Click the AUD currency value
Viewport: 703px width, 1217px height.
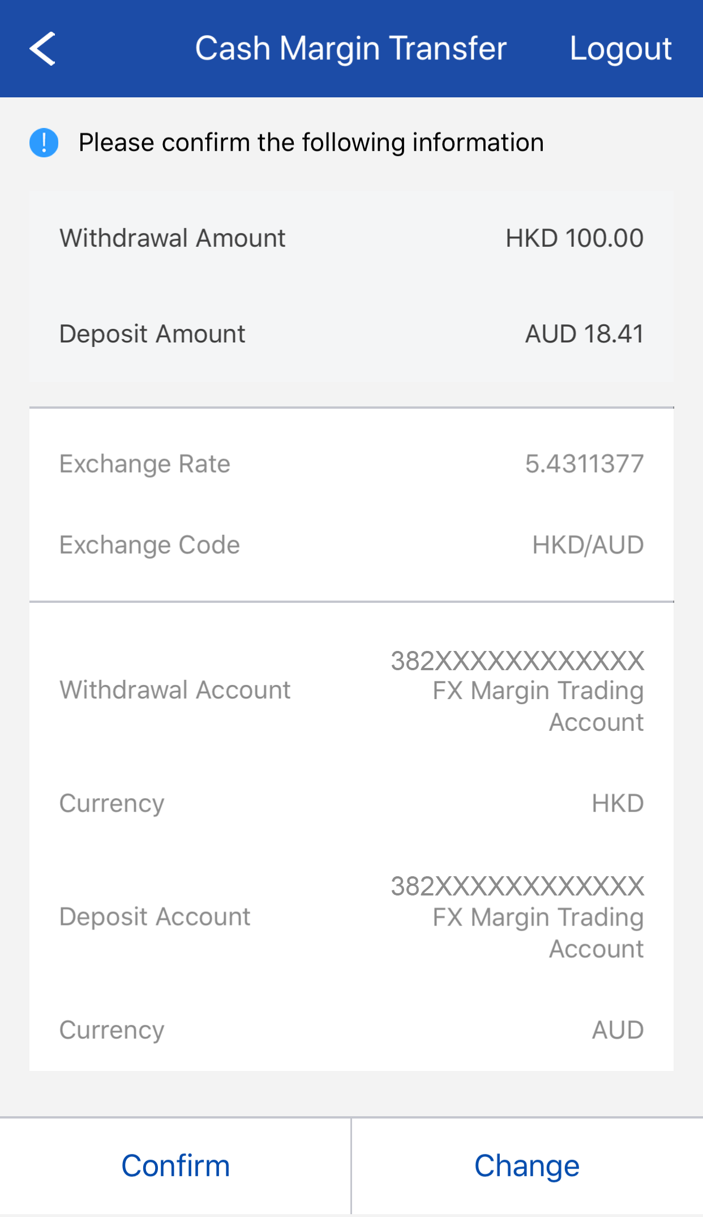pos(618,1030)
